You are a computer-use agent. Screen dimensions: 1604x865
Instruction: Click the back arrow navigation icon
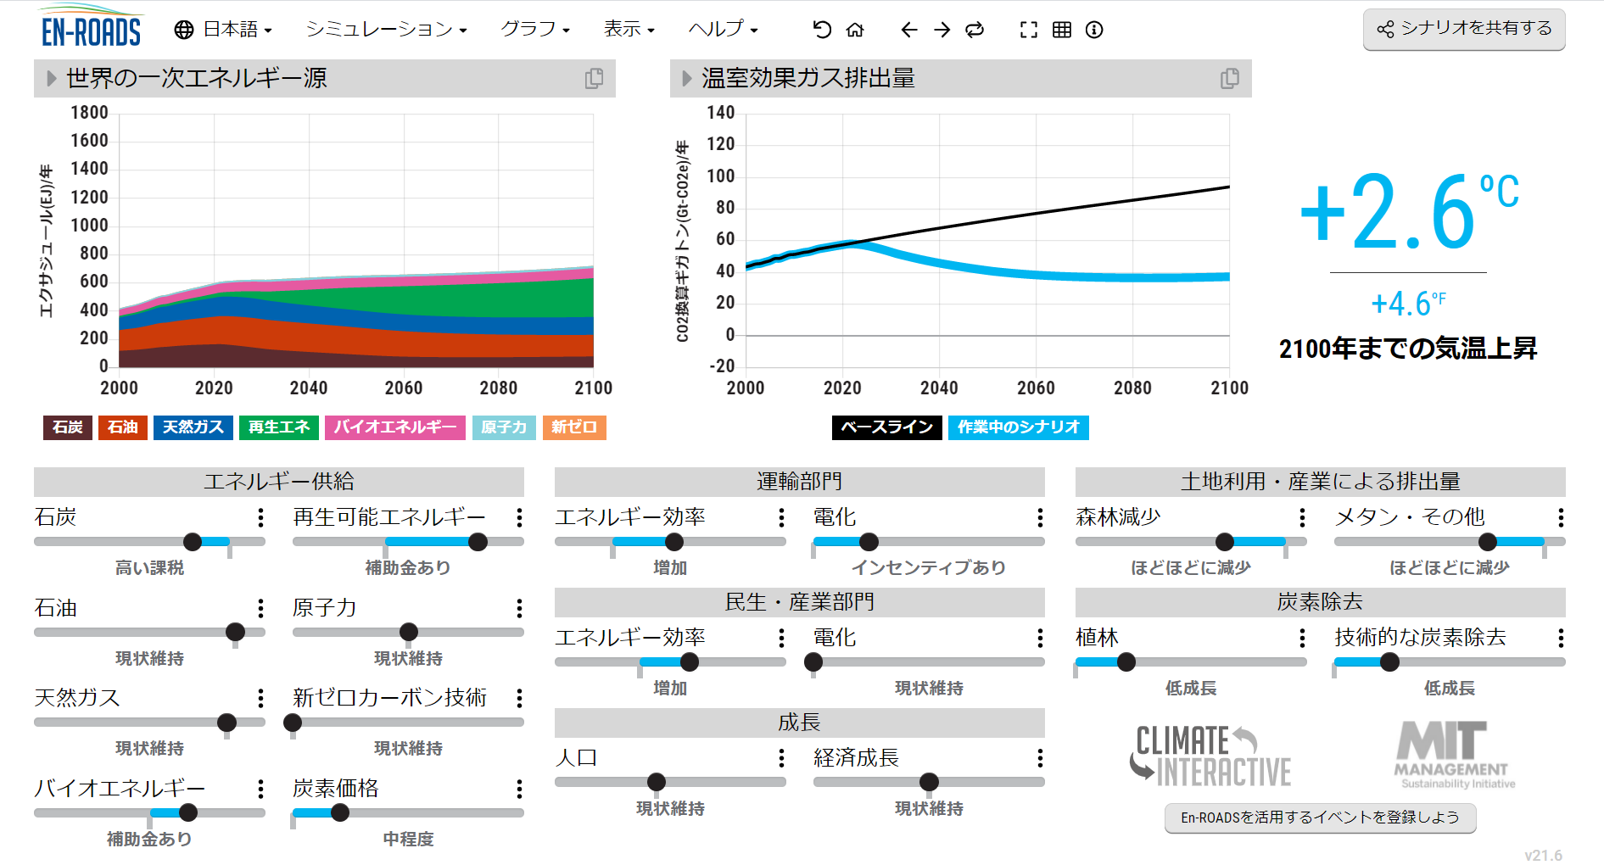coord(908,30)
